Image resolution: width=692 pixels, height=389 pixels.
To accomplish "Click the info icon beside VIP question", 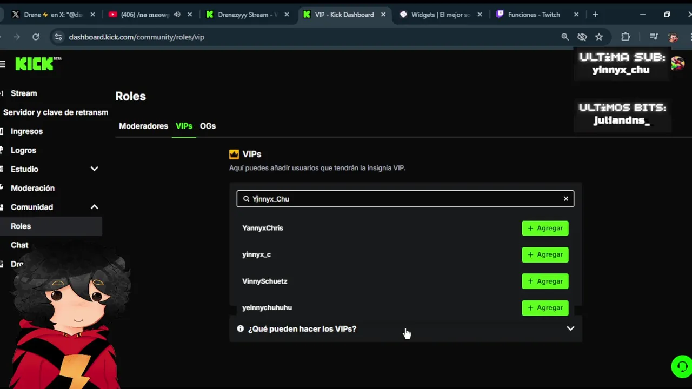I will (241, 328).
